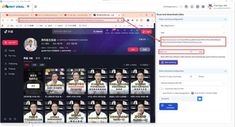Switch to the YouTube Studio browser tab
Image resolution: width=235 pixels, height=127 pixels.
pos(77,15)
